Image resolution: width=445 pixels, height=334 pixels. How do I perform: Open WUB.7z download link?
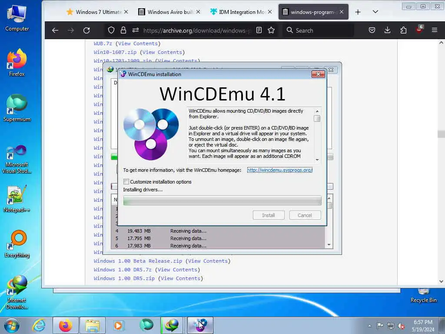pyautogui.click(x=103, y=43)
